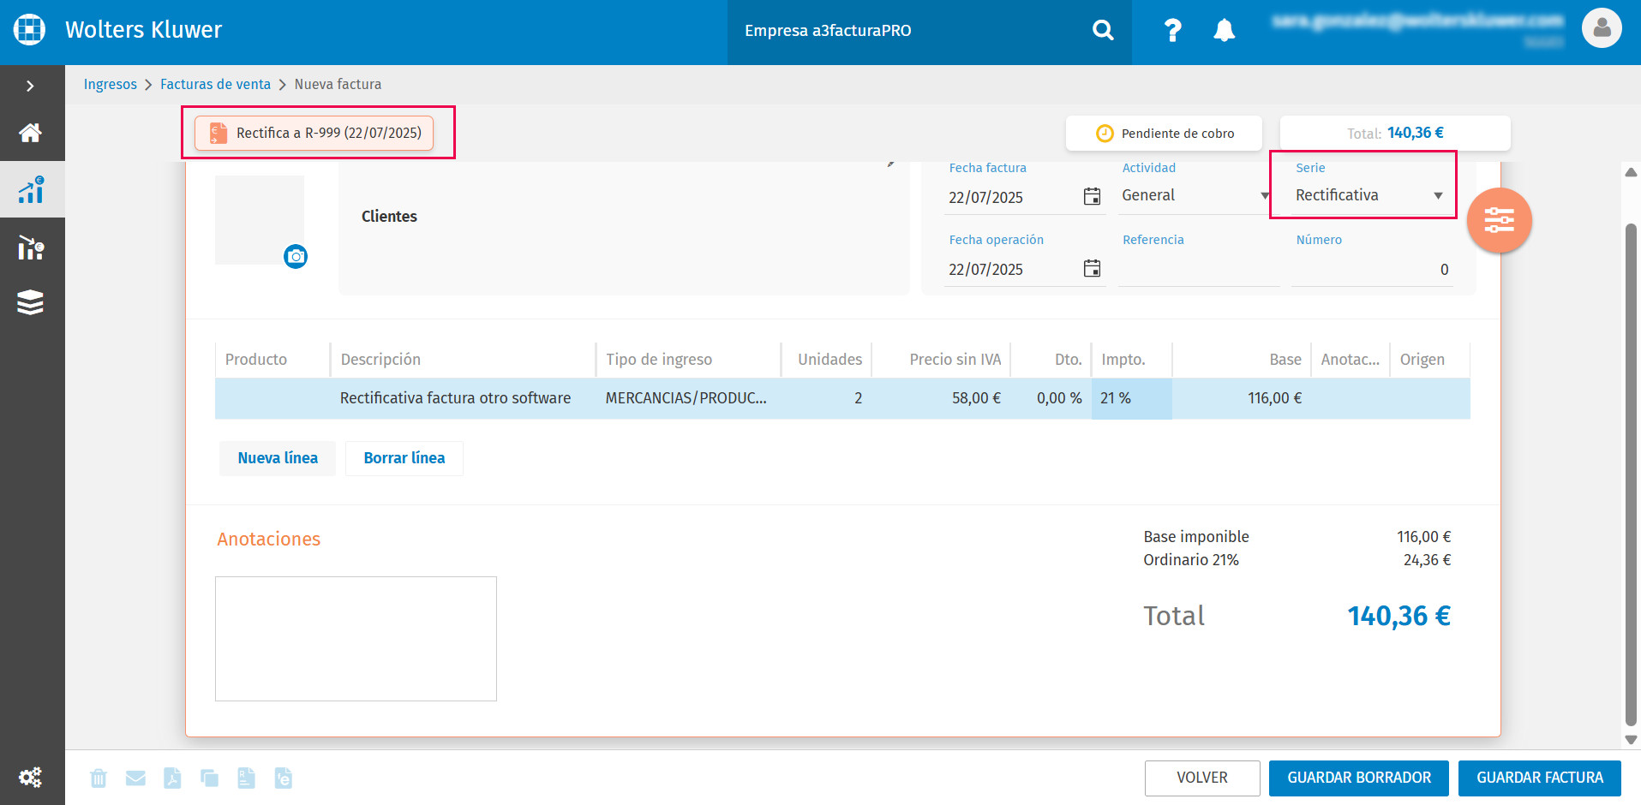Add a Nueva línea

point(278,458)
